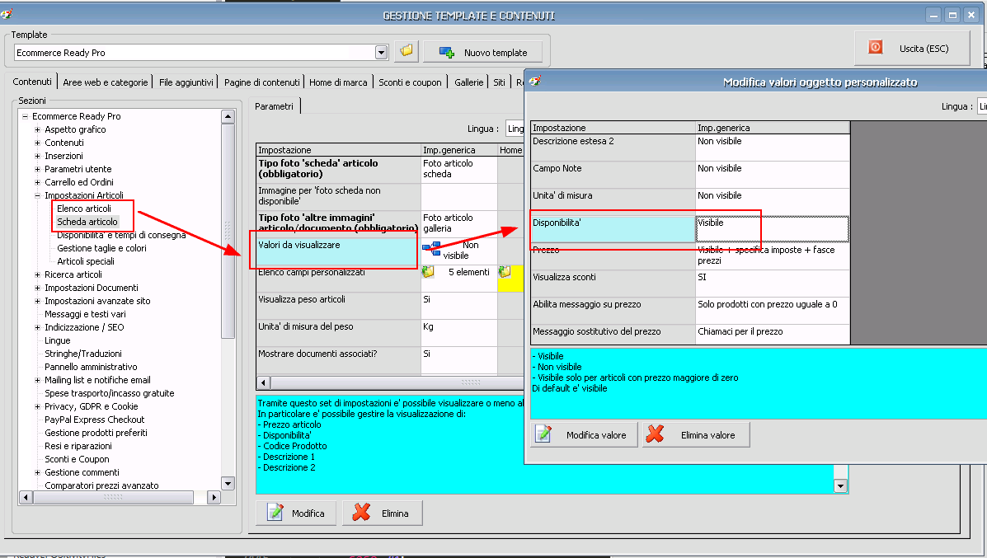Image resolution: width=987 pixels, height=558 pixels.
Task: Select PayPal Express Checkout item
Action: click(x=95, y=420)
